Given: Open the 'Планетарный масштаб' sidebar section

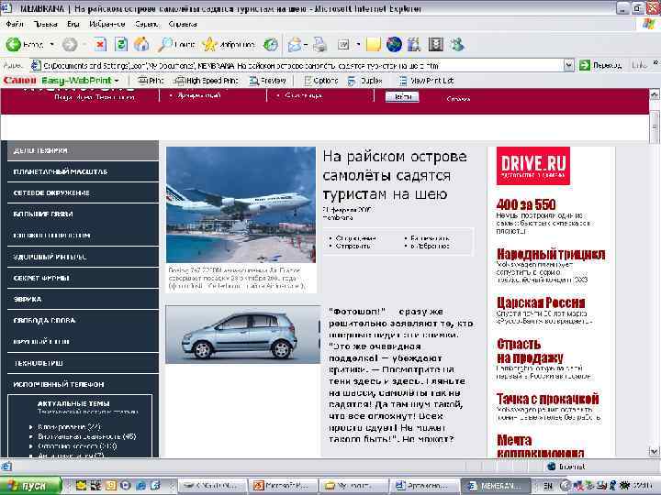Looking at the screenshot, I should 60,171.
